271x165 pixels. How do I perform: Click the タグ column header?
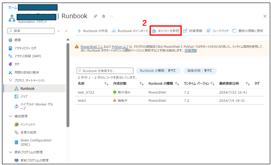click(x=257, y=83)
